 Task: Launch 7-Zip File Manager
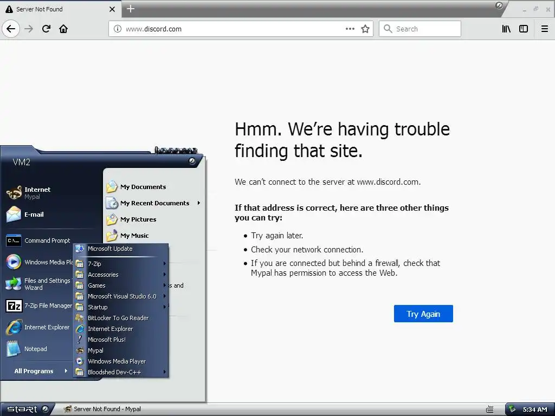pos(39,305)
